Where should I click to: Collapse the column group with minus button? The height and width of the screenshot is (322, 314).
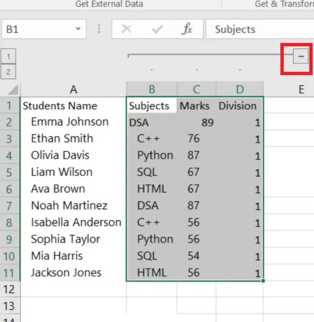pos(301,57)
